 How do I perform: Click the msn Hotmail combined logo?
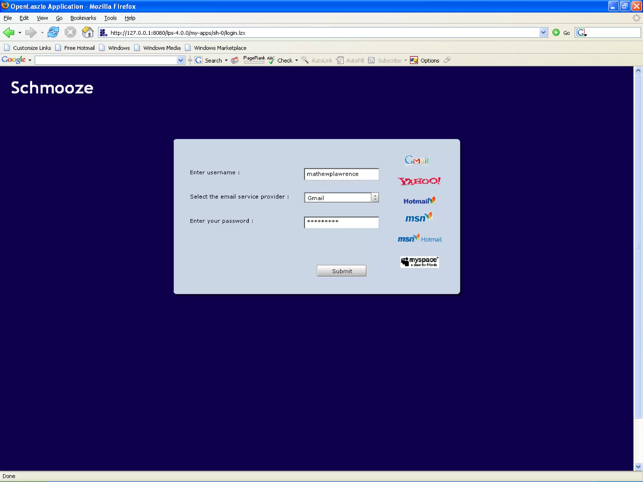tap(420, 239)
